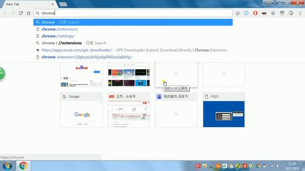Open the 主页 - 头条号 thumbnail
Screen dimensions: 305x171
(x=129, y=110)
